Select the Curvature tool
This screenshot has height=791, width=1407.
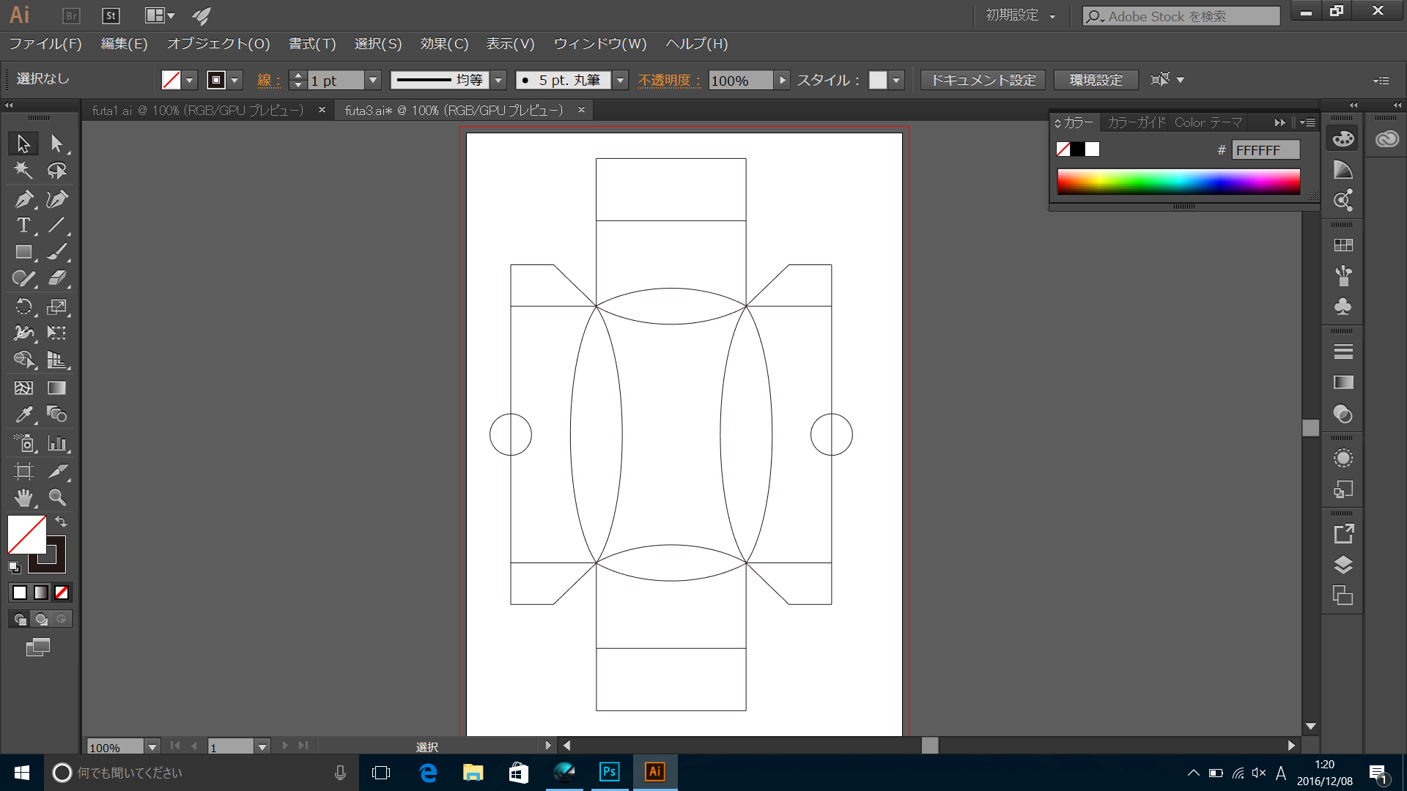(x=56, y=198)
